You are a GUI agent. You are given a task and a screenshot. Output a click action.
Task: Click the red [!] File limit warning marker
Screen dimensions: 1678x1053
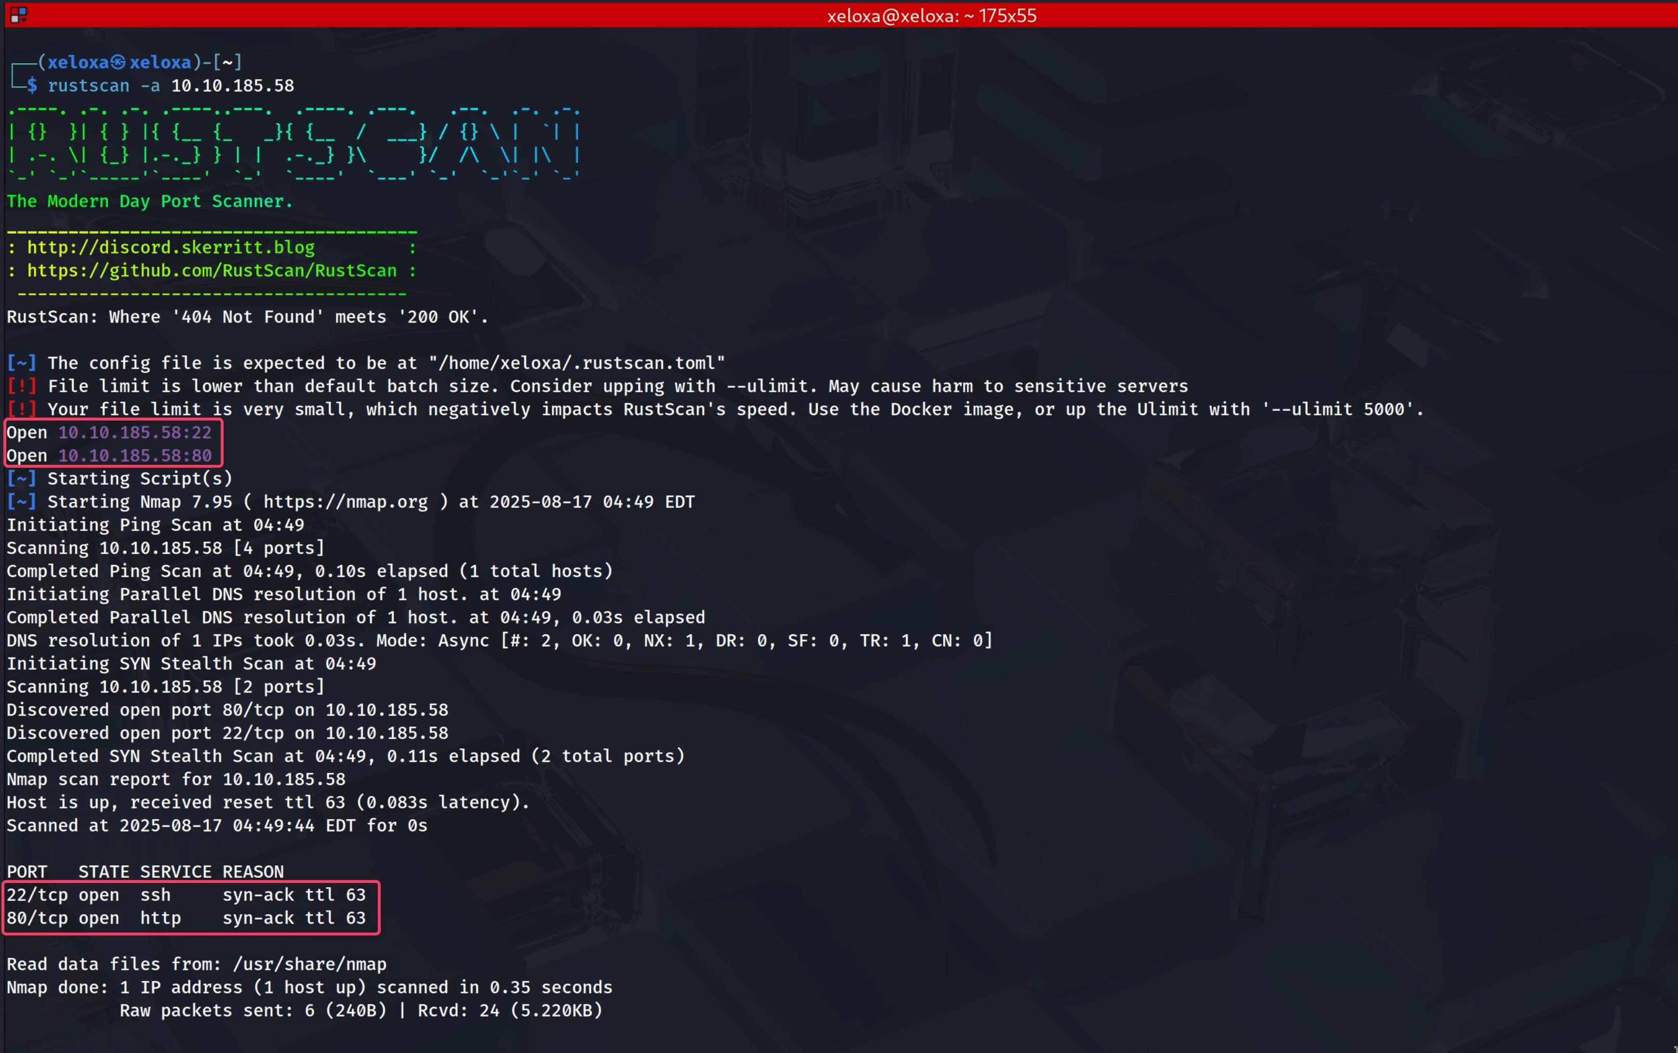point(21,386)
